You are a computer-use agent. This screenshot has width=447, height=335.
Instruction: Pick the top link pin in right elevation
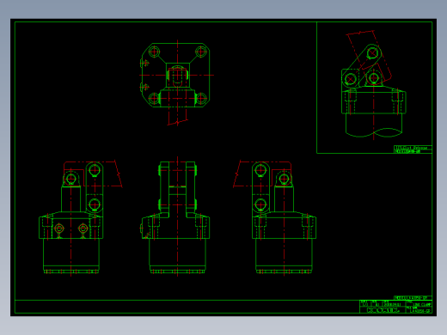point(260,170)
